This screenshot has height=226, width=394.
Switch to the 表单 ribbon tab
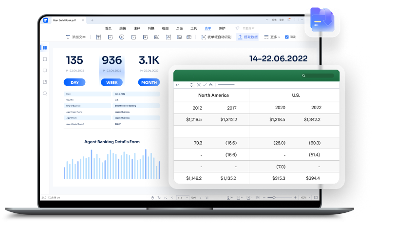(x=208, y=28)
